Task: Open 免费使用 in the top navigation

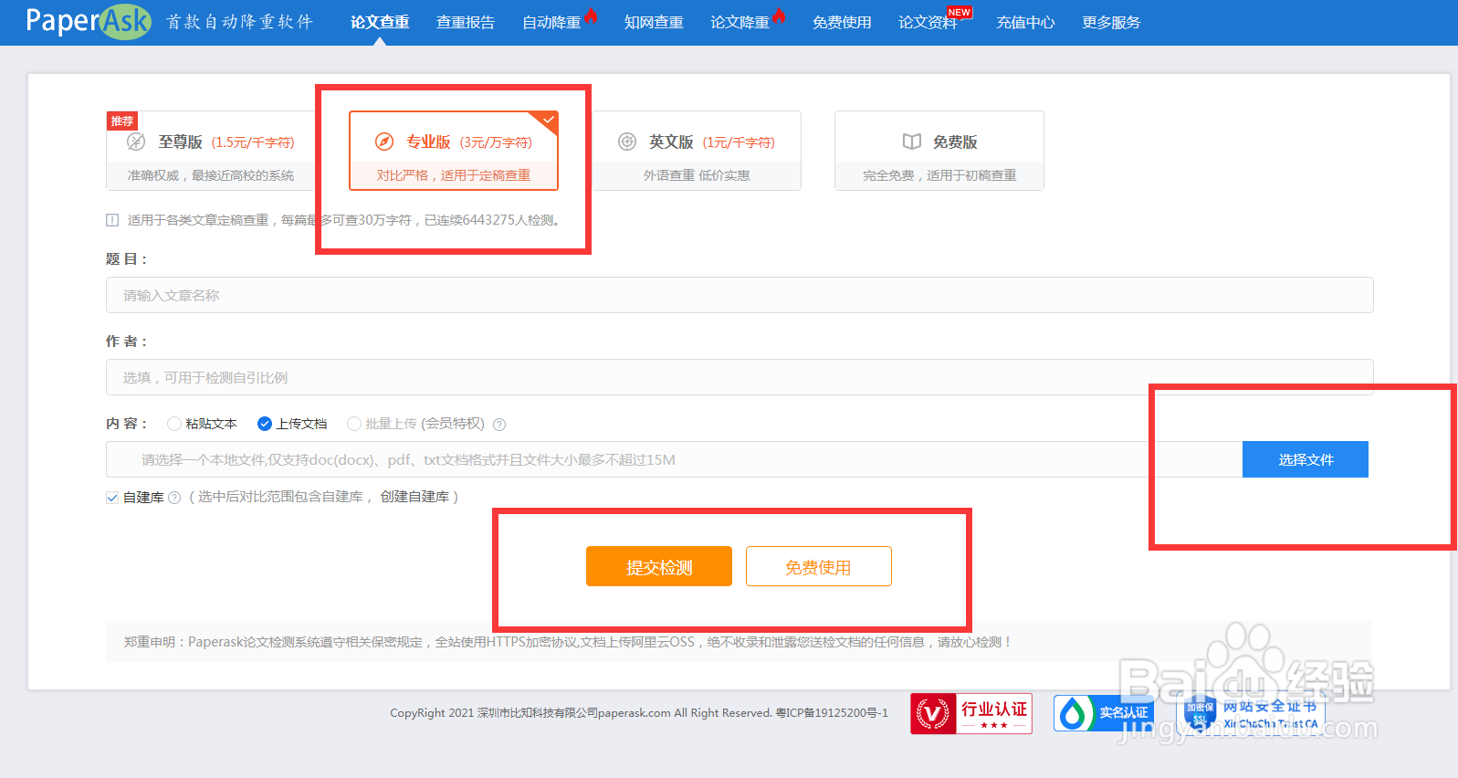Action: coord(842,22)
